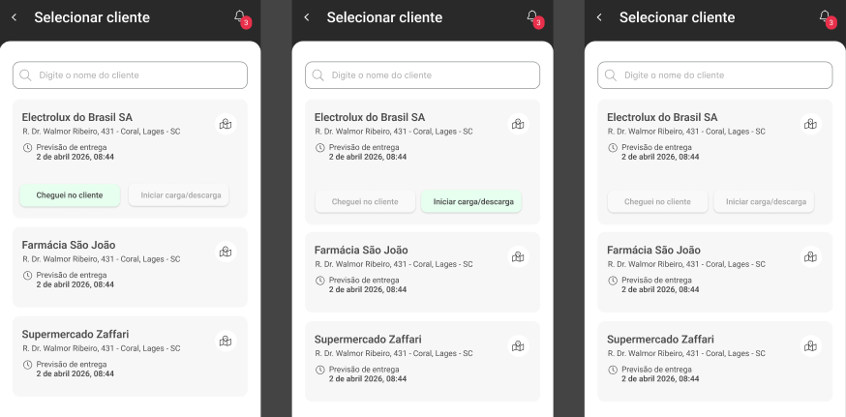Select Farmácia São João card, left screen

[130, 267]
